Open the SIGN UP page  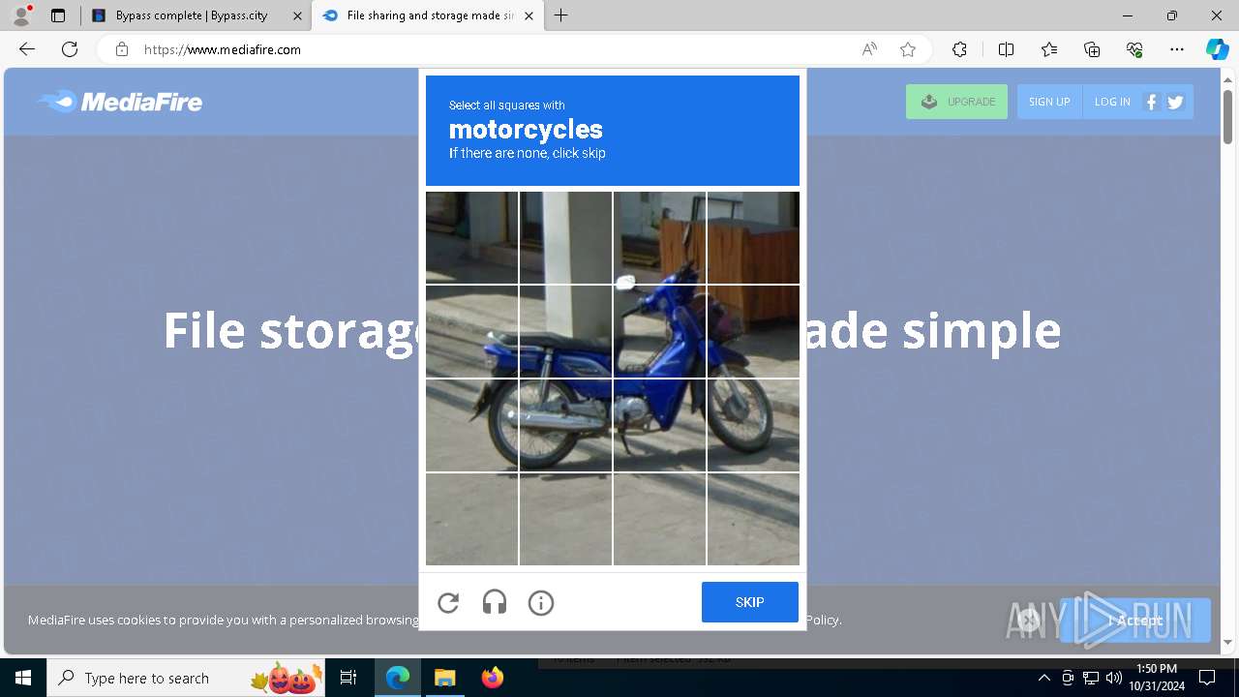tap(1049, 102)
